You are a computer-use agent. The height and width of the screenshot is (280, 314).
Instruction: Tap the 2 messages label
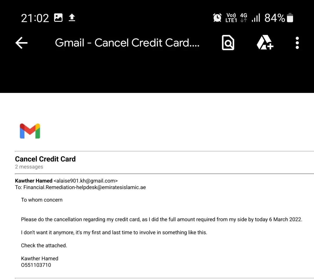tap(29, 167)
